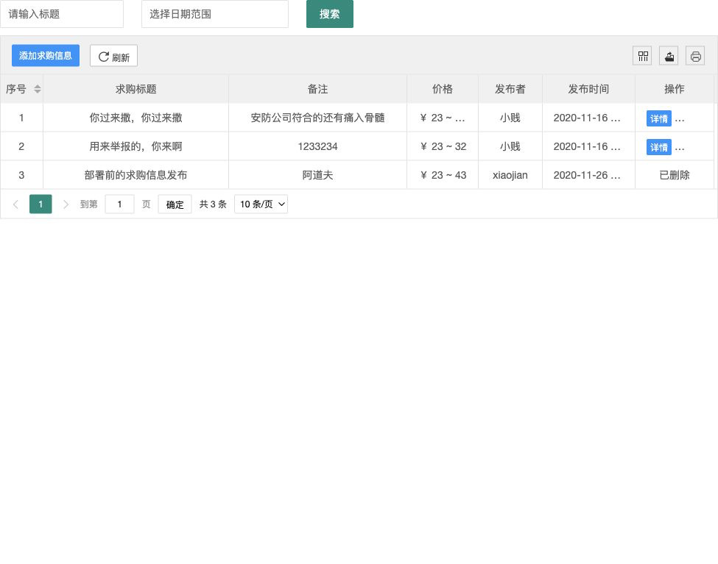Open the column filter grid icon
The width and height of the screenshot is (718, 564).
(642, 57)
